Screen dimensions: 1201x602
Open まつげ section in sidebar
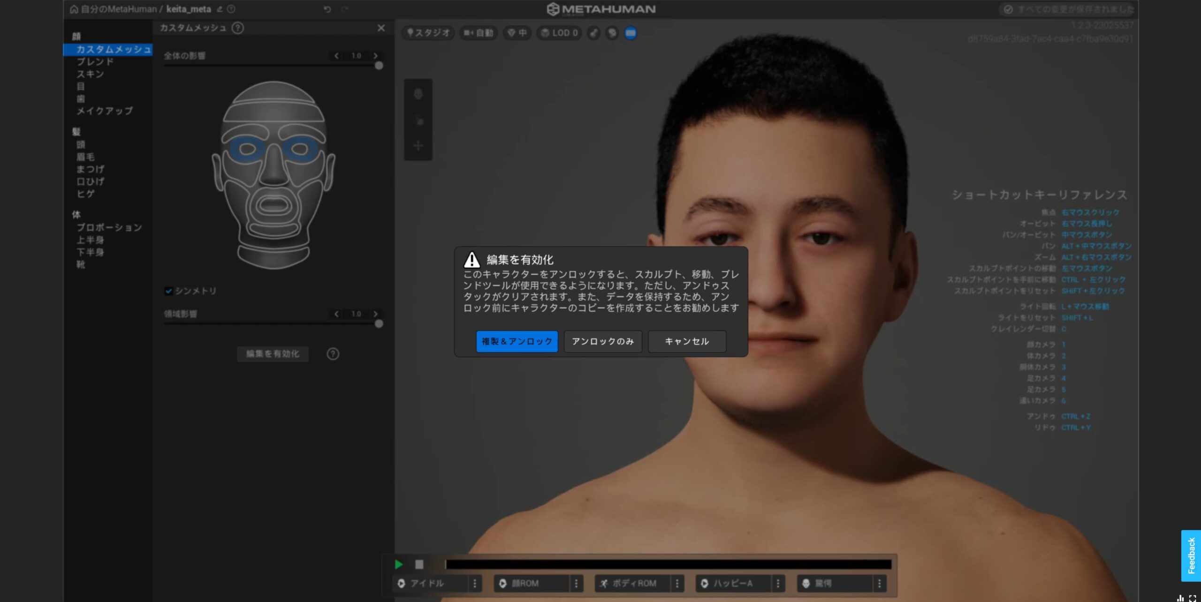pos(90,169)
